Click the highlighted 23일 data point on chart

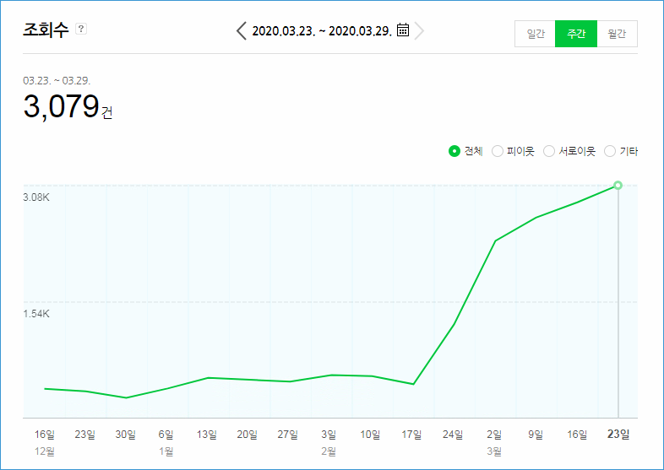618,186
